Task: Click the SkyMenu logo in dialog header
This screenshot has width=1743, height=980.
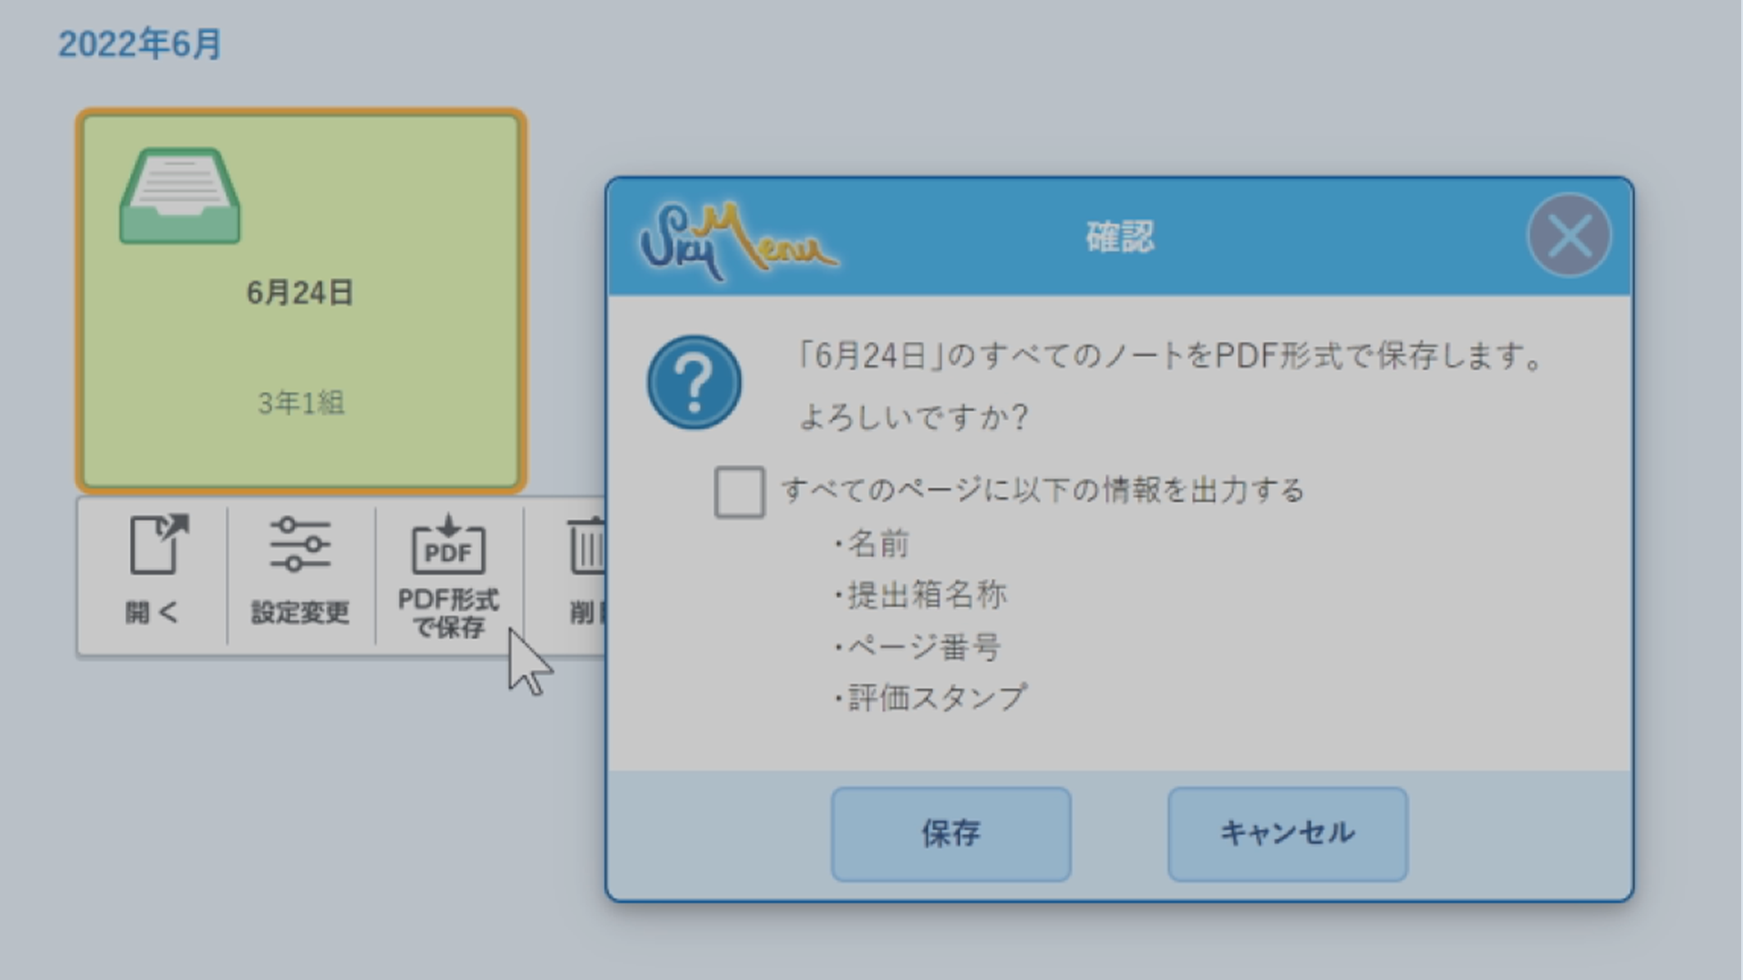Action: (738, 240)
